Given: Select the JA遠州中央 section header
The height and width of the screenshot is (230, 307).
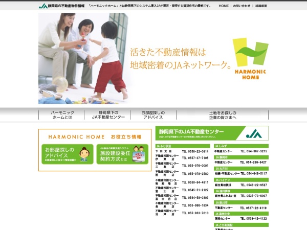Looking at the screenshot, I should [x=241, y=214].
